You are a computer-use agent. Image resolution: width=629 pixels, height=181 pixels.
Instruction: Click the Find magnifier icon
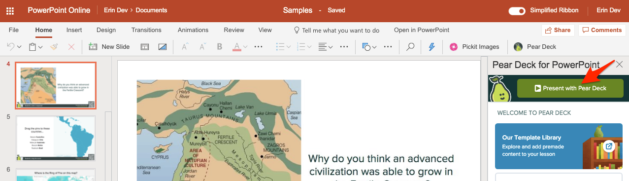point(410,47)
